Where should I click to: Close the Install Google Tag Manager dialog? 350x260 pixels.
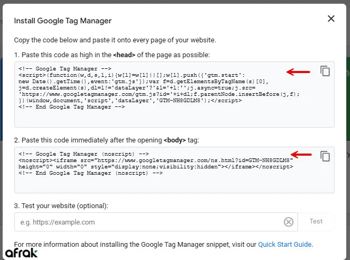pos(331,19)
